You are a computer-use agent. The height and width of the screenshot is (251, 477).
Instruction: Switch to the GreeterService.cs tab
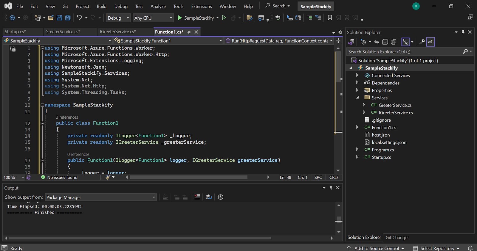(x=63, y=32)
